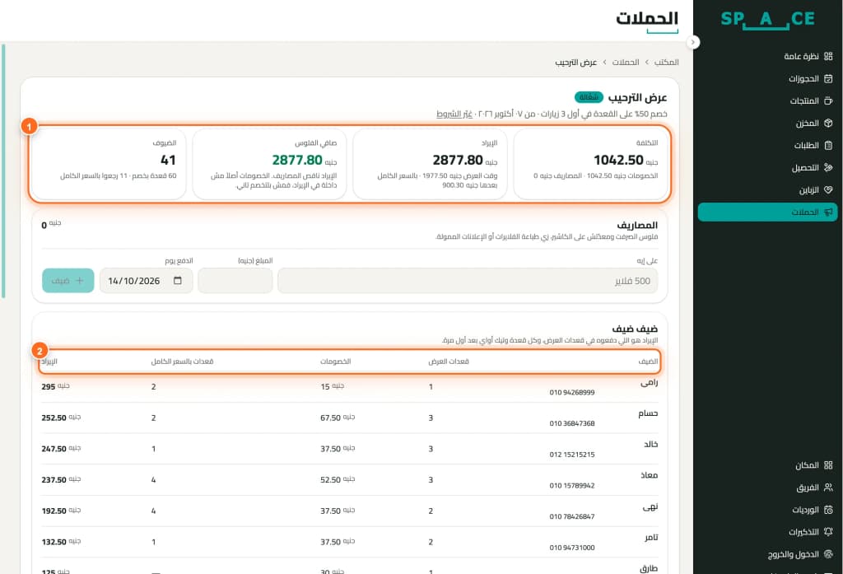Click guest name خالد
The width and height of the screenshot is (843, 574).
tap(650, 445)
